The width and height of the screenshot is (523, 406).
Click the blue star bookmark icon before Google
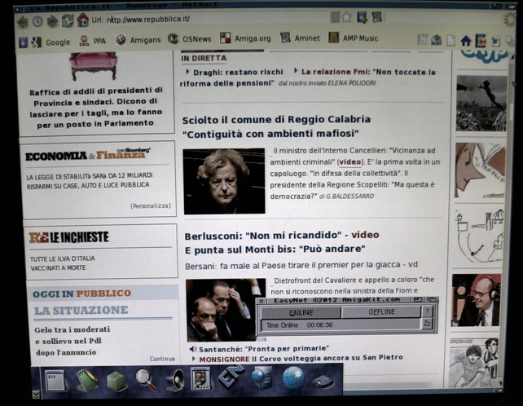pyautogui.click(x=23, y=42)
